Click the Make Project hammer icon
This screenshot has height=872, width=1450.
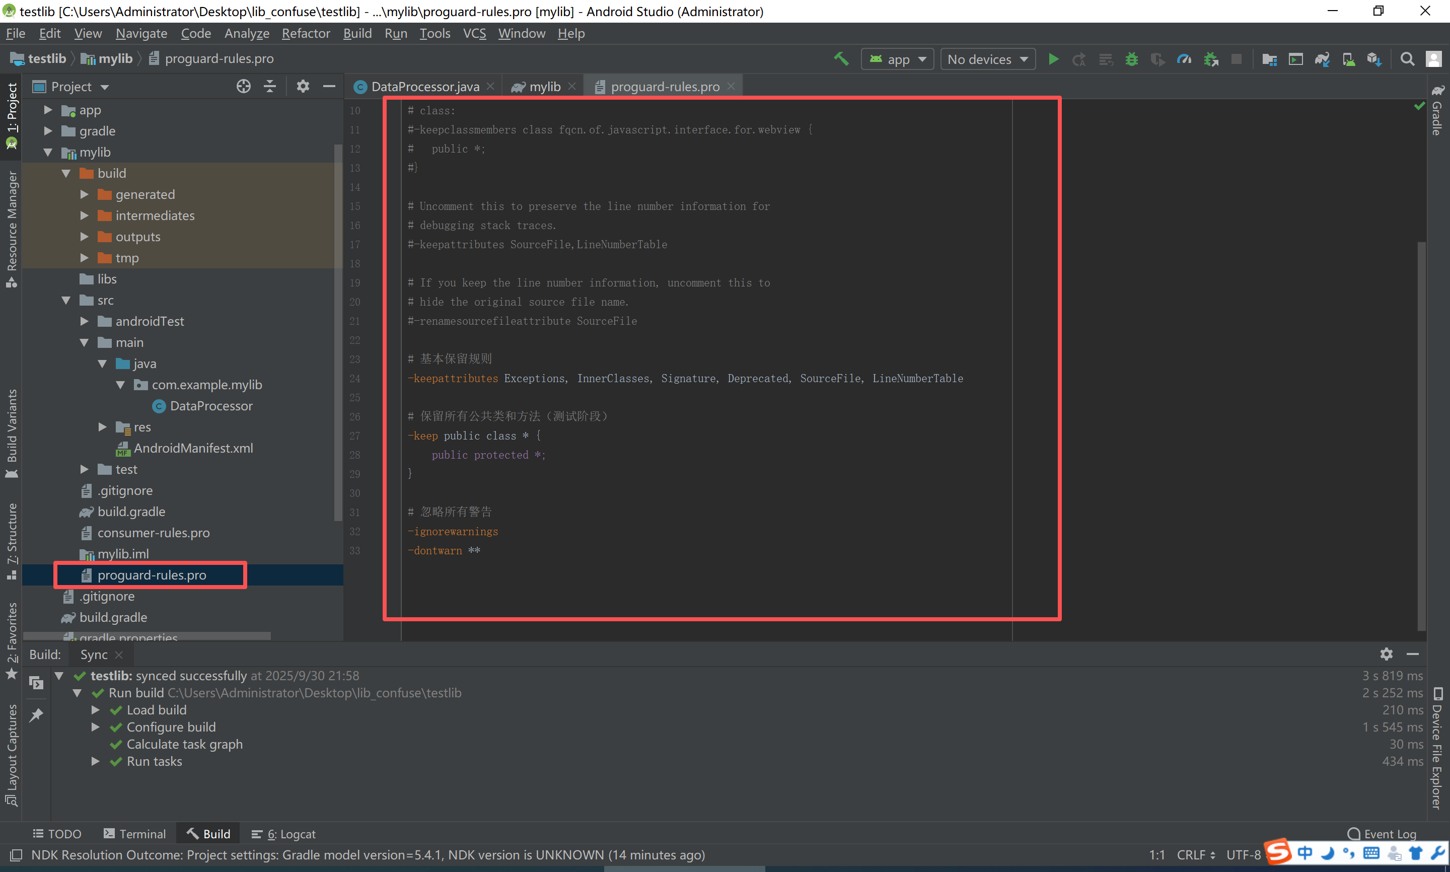(x=841, y=59)
